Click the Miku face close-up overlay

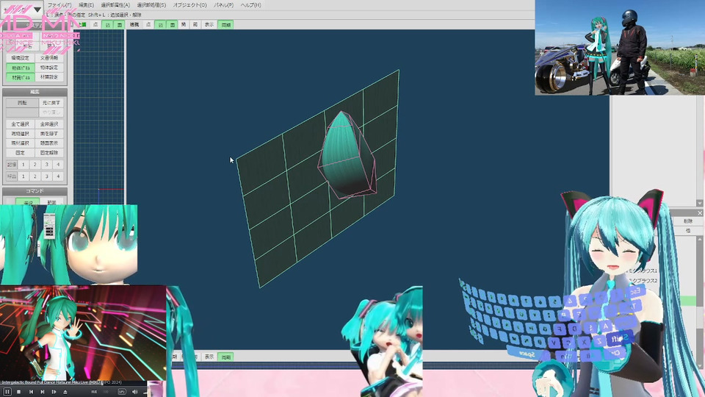[68, 244]
